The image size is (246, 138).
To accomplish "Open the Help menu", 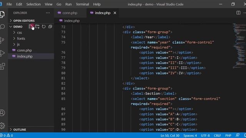I will click(x=97, y=4).
